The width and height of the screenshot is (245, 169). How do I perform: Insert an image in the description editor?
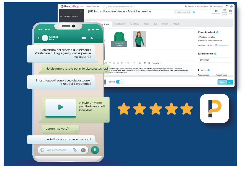click(x=145, y=63)
